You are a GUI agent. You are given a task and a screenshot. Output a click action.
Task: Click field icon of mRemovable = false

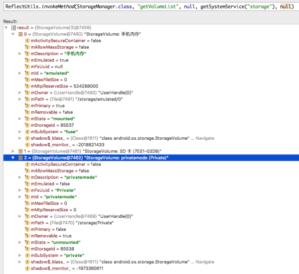27,112
